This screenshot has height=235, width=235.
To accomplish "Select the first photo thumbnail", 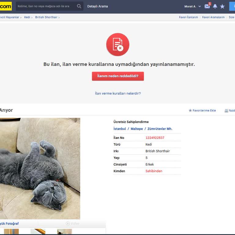I will [x=11, y=232].
